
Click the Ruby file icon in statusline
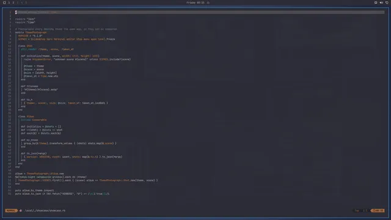pyautogui.click(x=21, y=210)
